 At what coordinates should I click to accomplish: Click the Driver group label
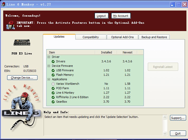56,57
